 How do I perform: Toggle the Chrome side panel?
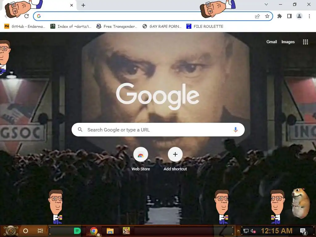click(289, 16)
